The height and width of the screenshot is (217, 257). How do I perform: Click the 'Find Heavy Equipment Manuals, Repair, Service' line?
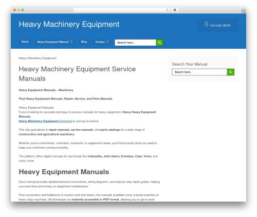(x=65, y=98)
